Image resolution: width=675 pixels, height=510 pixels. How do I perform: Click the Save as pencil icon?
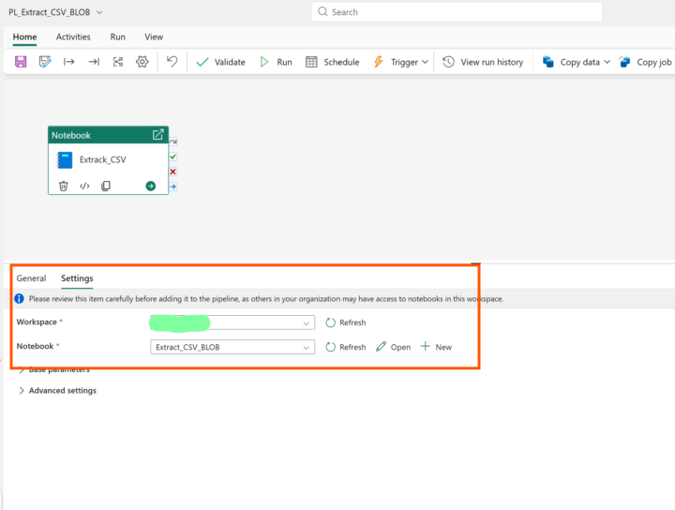tap(45, 62)
